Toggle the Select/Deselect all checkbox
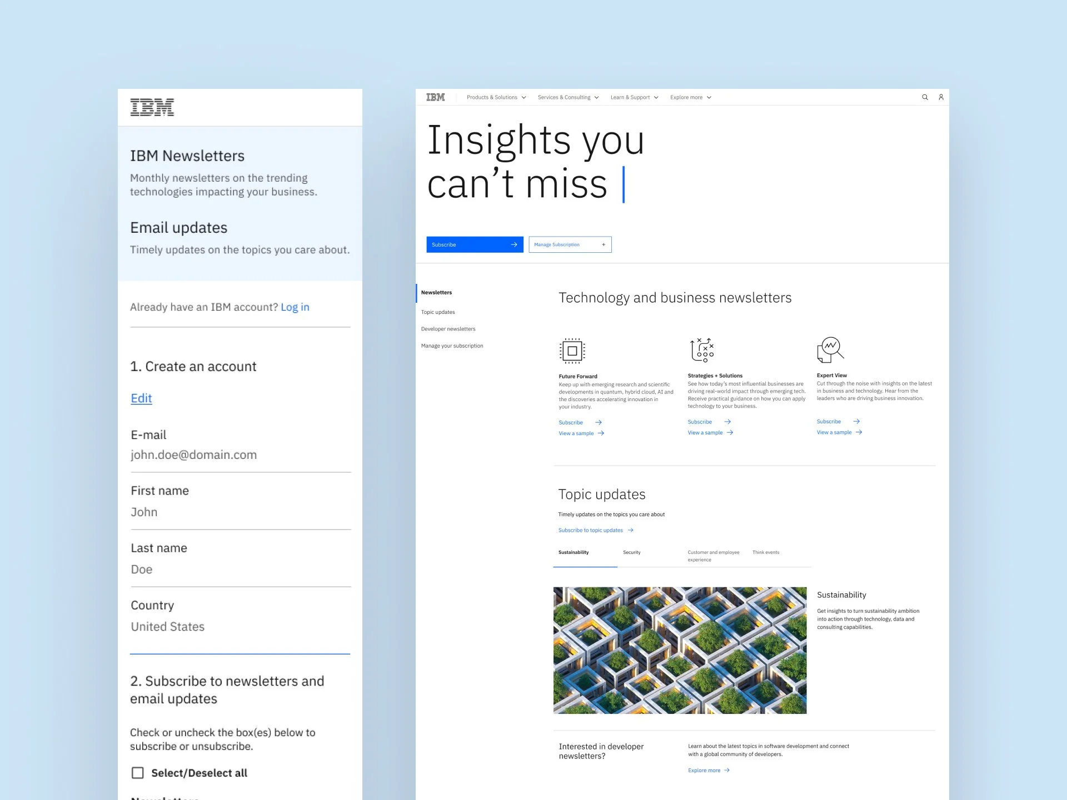 [x=137, y=773]
